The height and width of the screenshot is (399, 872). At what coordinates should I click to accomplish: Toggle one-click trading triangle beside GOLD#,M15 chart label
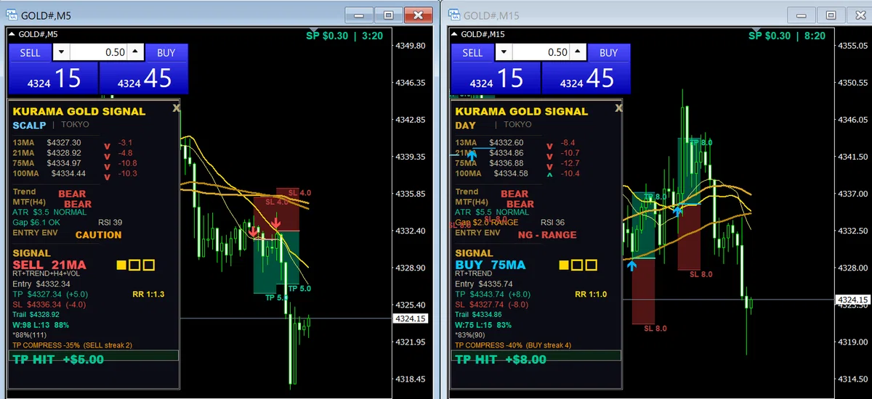(x=455, y=34)
